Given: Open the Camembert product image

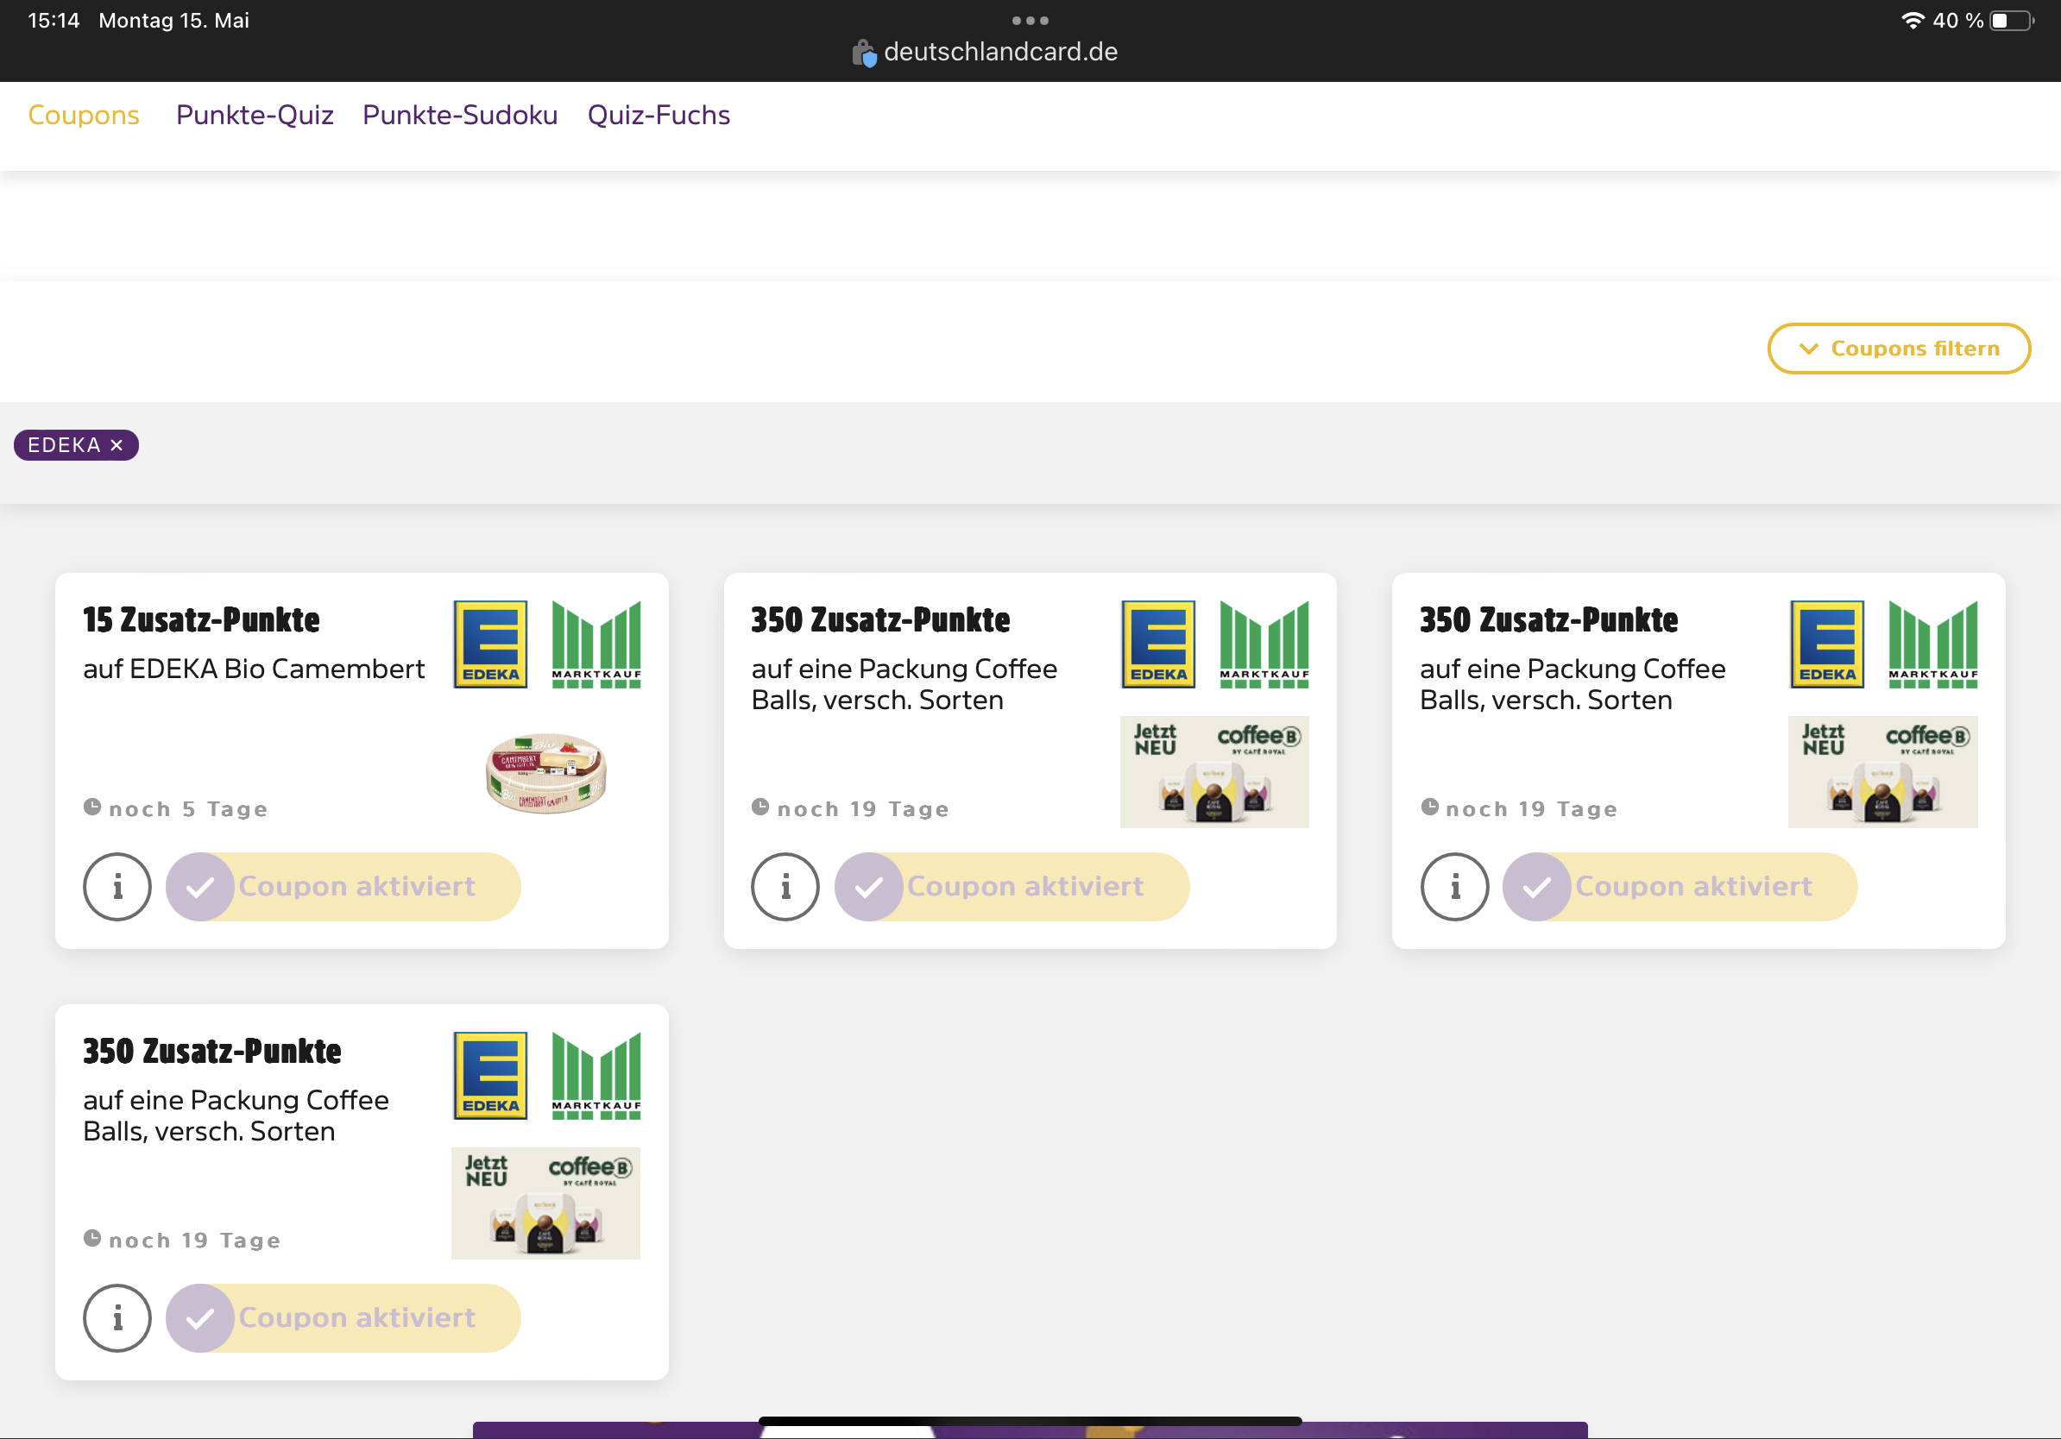Looking at the screenshot, I should pyautogui.click(x=545, y=772).
